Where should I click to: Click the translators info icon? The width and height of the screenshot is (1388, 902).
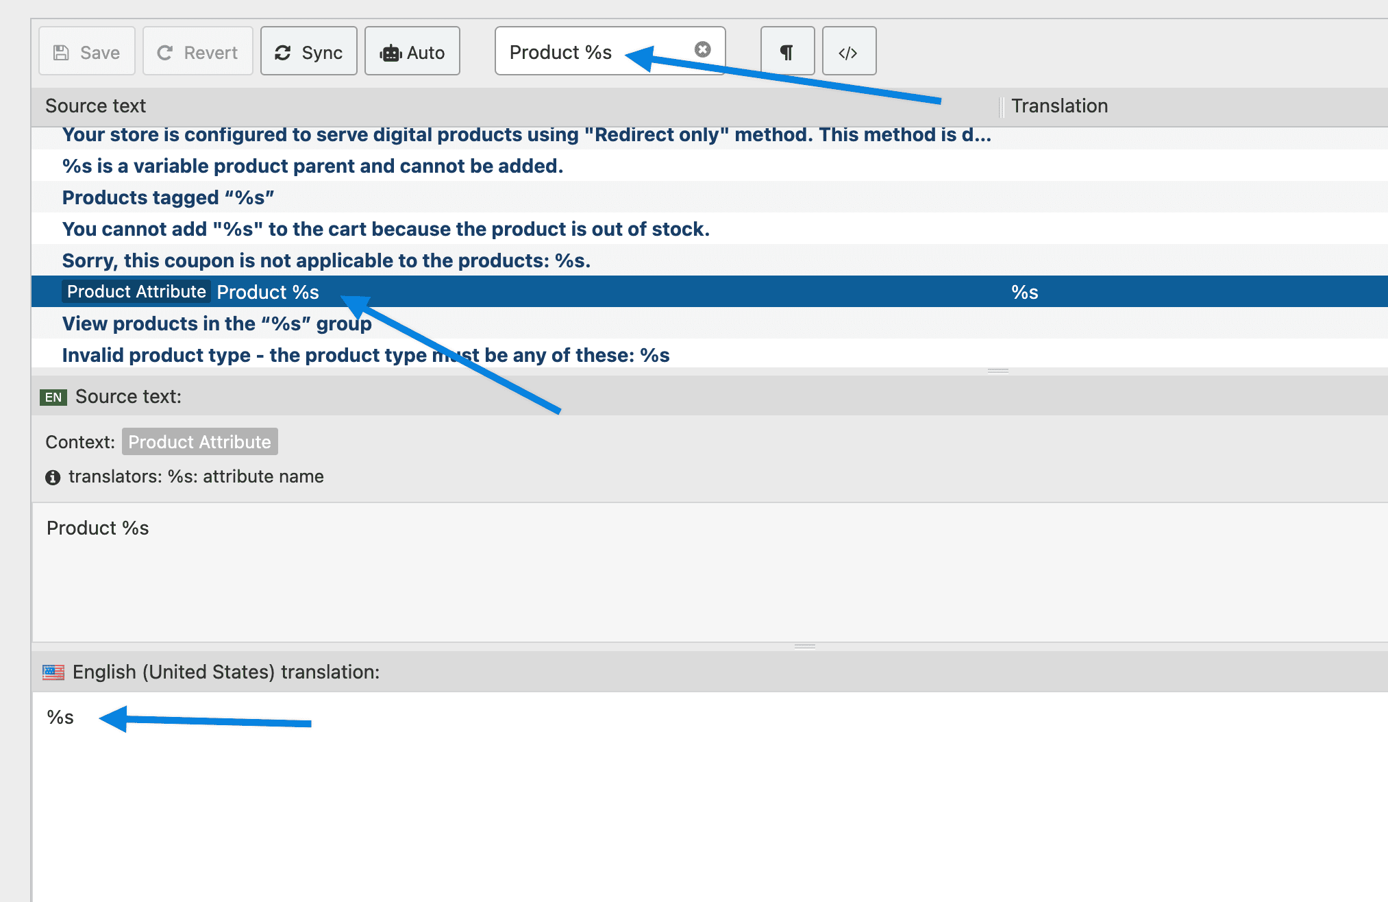(x=53, y=478)
